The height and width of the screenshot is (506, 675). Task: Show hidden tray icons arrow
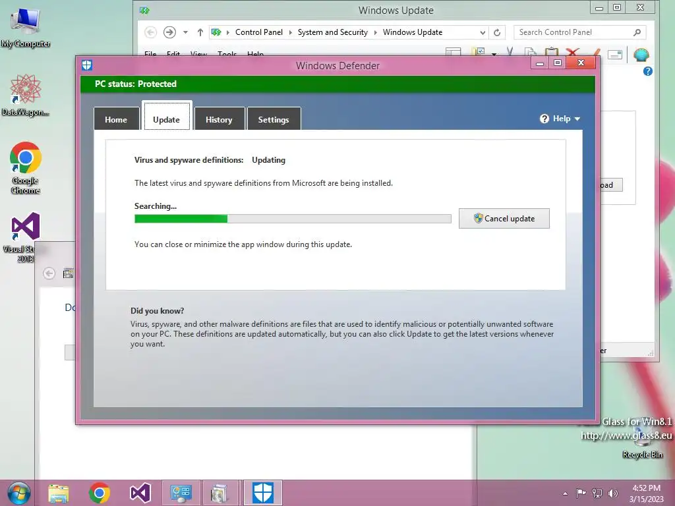click(x=565, y=493)
